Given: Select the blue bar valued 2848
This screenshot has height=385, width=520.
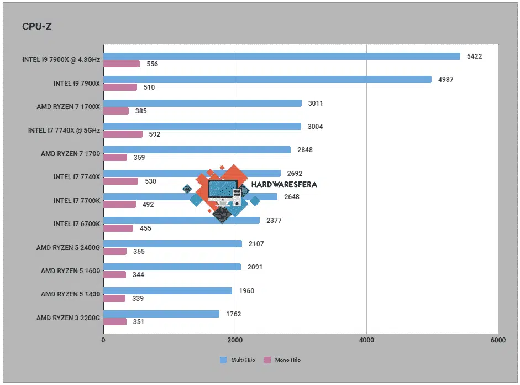Looking at the screenshot, I should (197, 150).
